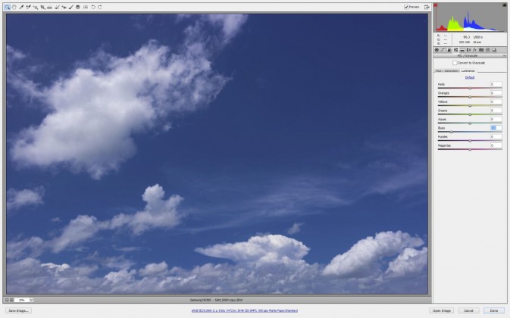The image size is (510, 318).
Task: Click the Blues luminance slider handle
Action: (x=451, y=132)
